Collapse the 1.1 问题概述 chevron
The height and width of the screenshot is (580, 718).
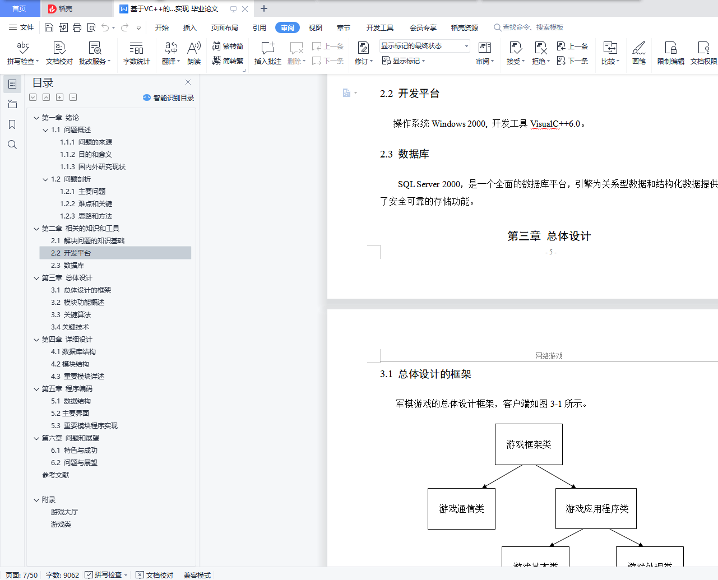45,130
